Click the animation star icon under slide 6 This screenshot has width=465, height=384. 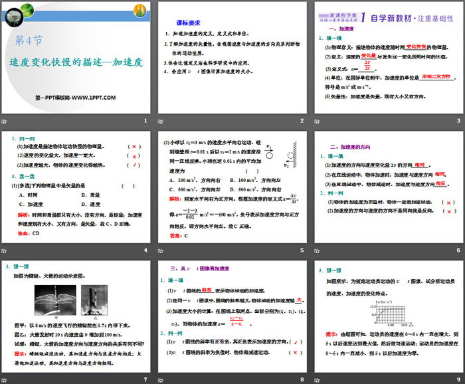tap(316, 250)
